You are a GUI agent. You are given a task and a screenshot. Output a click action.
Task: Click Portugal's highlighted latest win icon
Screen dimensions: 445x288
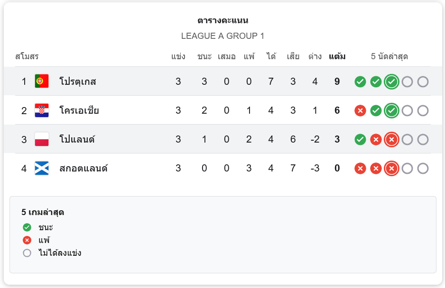(391, 82)
